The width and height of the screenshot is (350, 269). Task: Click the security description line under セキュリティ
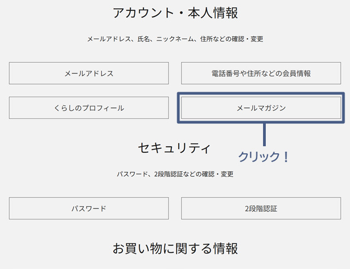175,175
